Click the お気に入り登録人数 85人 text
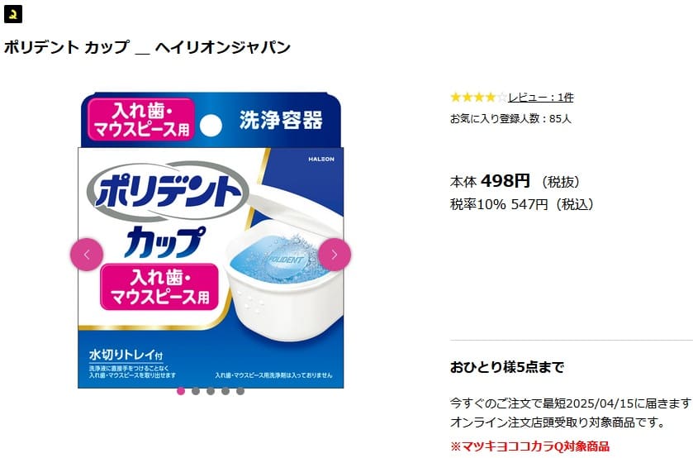 pyautogui.click(x=510, y=118)
